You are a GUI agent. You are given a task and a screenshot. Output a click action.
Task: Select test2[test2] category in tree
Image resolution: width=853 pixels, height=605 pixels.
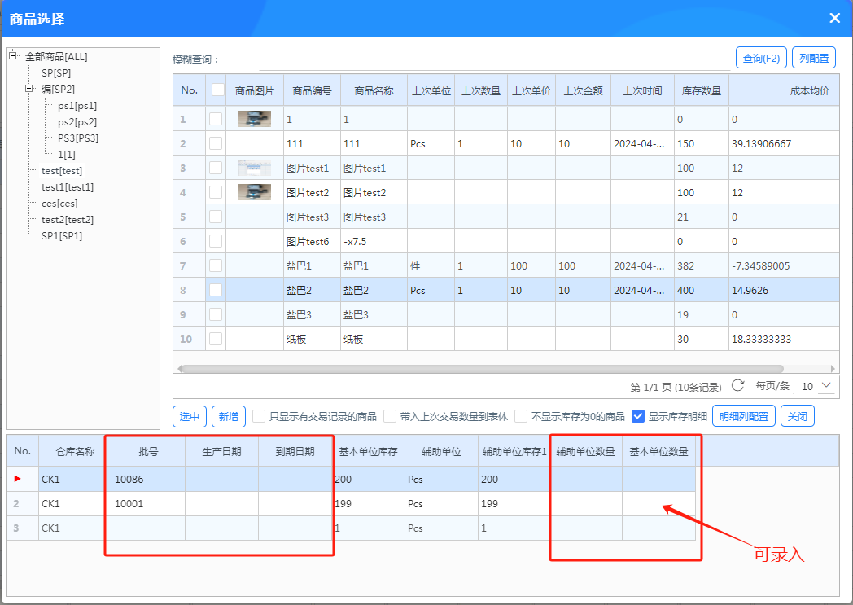pyautogui.click(x=68, y=220)
